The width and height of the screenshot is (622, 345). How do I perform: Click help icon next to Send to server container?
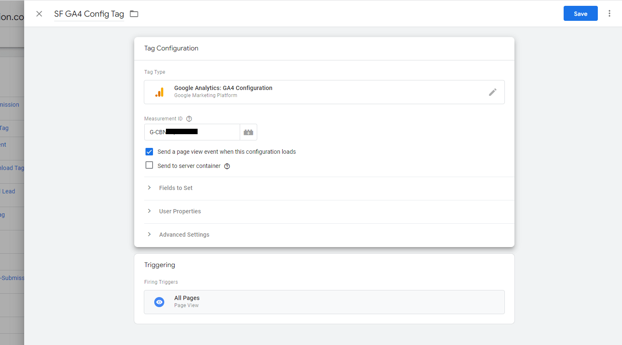coord(227,166)
